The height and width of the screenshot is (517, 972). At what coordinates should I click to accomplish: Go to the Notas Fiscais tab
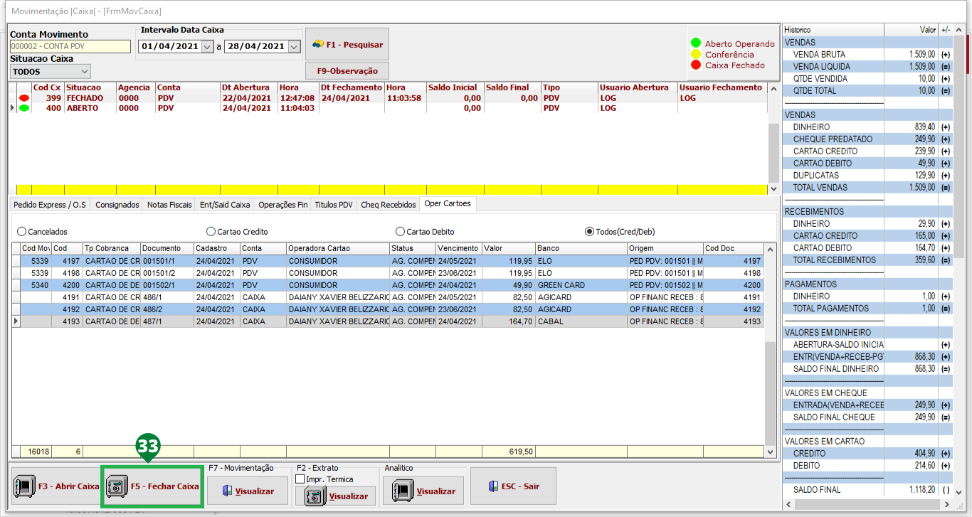tap(169, 205)
